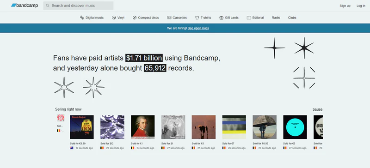Image resolution: width=370 pixels, height=168 pixels.
Task: Click the 'Sold for $1' text
Action: [167, 143]
